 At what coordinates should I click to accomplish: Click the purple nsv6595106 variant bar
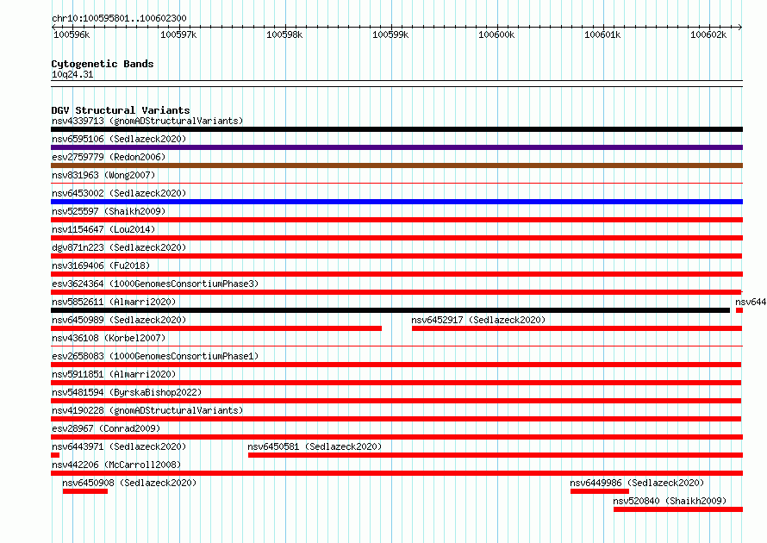click(x=396, y=147)
